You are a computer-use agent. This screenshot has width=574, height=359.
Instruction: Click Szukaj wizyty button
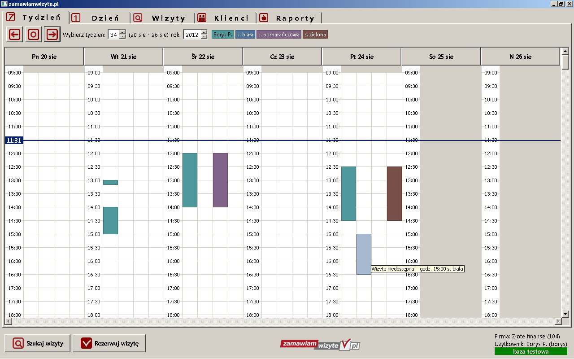tap(37, 344)
